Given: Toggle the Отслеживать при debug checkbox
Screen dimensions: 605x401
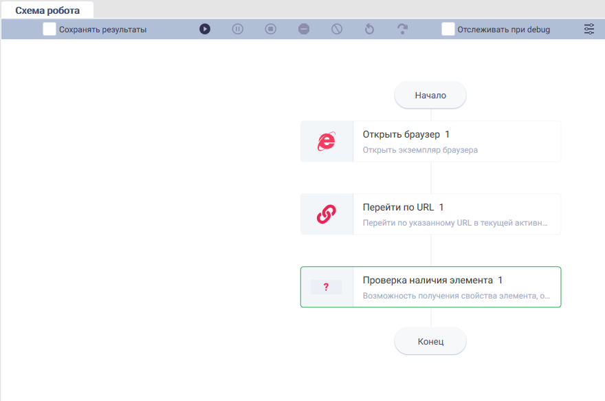Looking at the screenshot, I should tap(448, 29).
